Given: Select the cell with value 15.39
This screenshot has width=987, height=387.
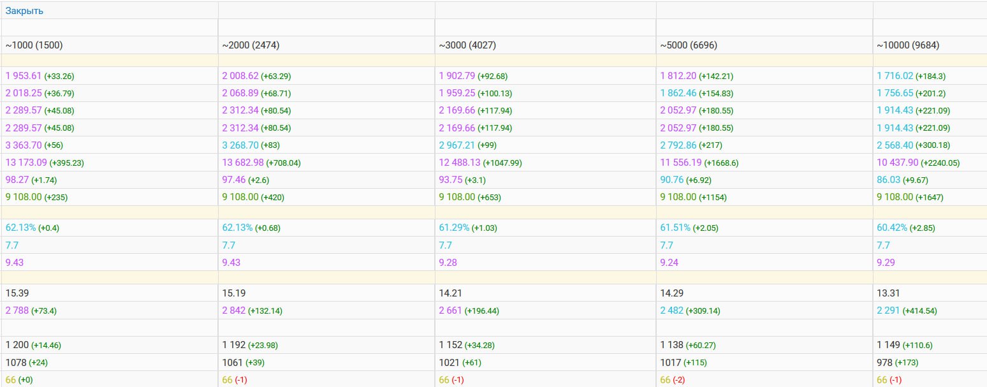Looking at the screenshot, I should 17,293.
